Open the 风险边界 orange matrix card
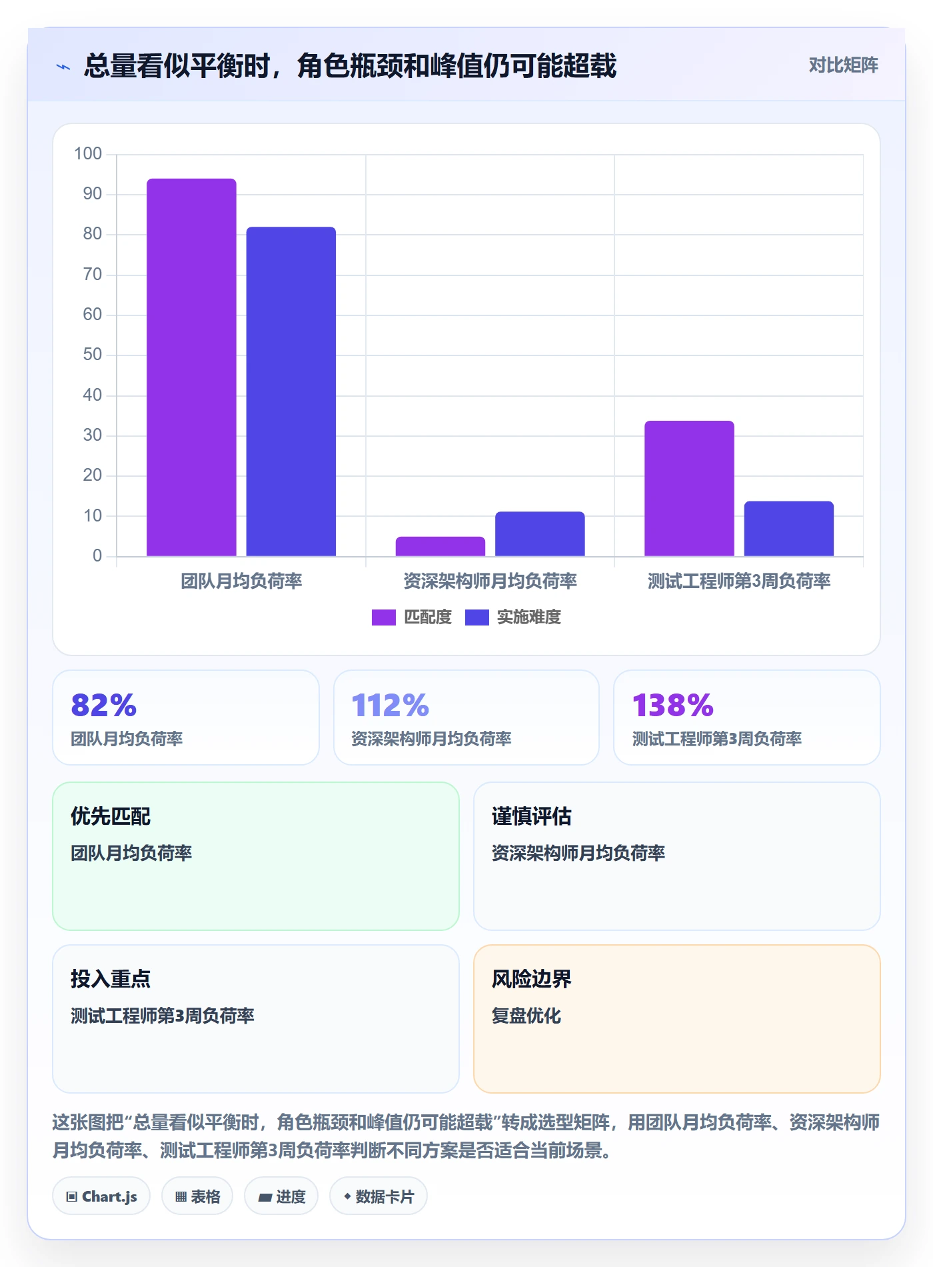This screenshot has width=933, height=1267. point(677,1019)
